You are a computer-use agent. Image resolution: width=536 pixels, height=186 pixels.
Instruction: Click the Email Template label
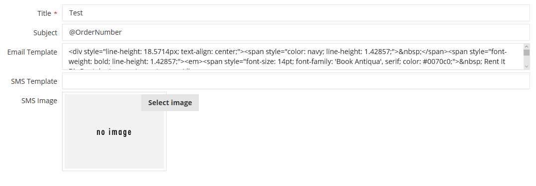click(x=32, y=52)
